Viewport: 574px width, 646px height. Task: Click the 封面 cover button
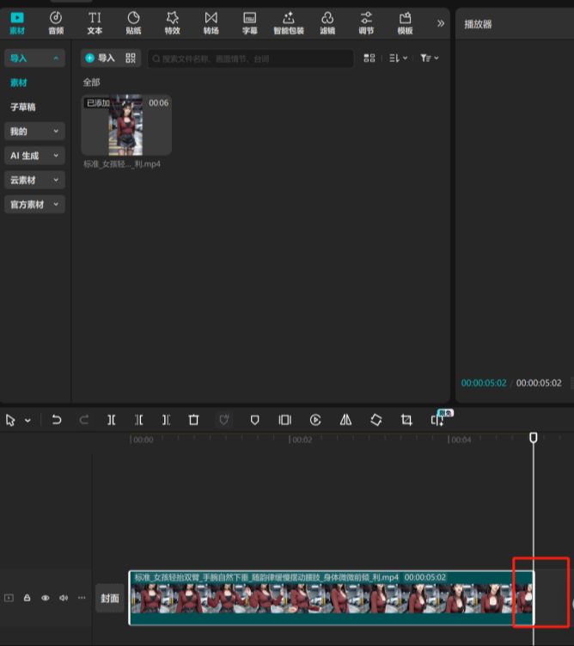110,598
